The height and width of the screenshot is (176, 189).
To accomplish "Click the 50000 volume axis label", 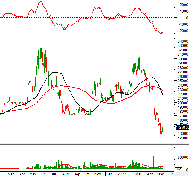I will click(182, 157).
